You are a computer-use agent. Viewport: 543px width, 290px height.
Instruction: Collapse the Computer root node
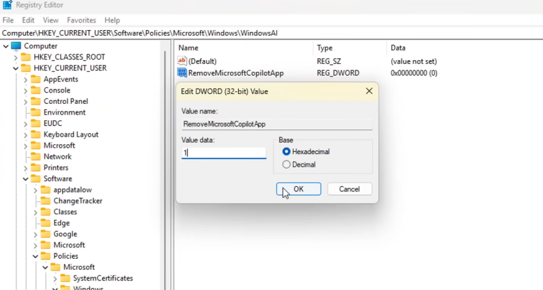coord(6,46)
